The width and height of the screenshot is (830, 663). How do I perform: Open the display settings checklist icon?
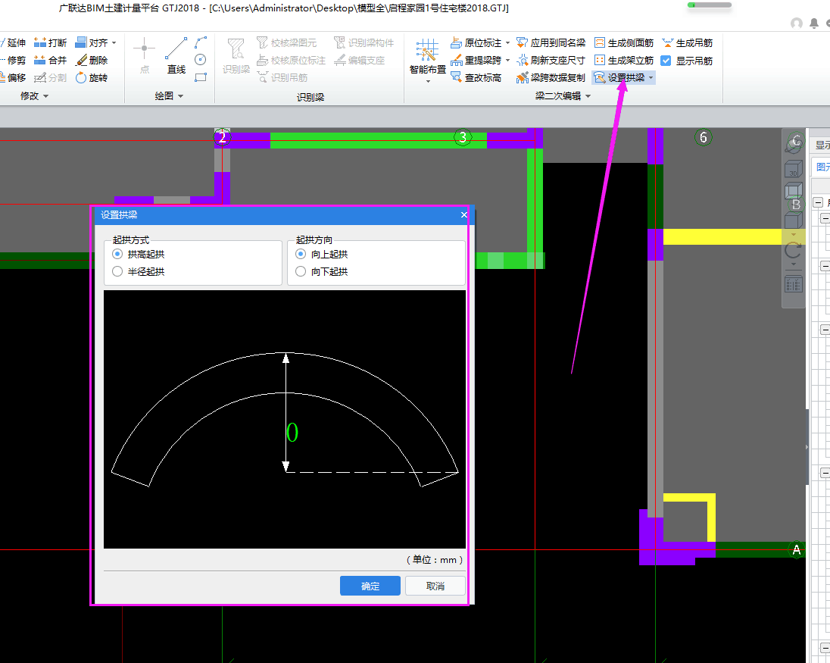793,284
